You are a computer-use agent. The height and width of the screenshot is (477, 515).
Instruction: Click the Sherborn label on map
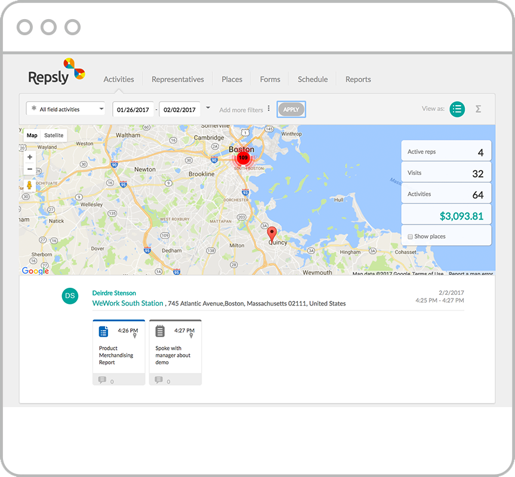[42, 254]
